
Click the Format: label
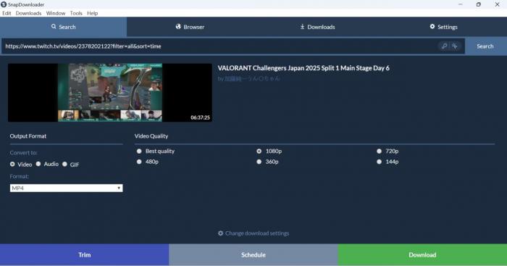pos(19,176)
